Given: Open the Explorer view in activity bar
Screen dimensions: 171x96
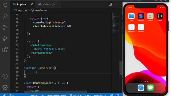Looking at the screenshot, I should (x=5, y=5).
